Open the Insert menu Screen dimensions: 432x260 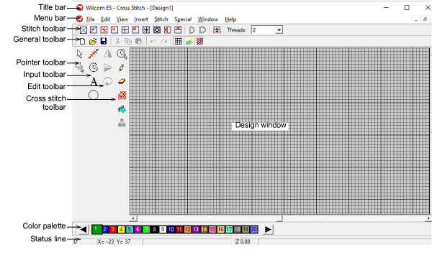[141, 19]
